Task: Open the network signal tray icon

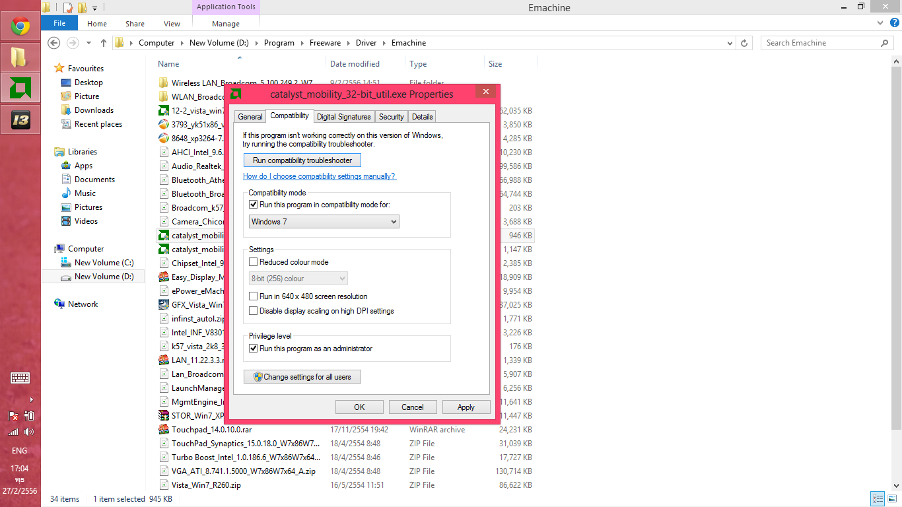Action: pyautogui.click(x=13, y=432)
